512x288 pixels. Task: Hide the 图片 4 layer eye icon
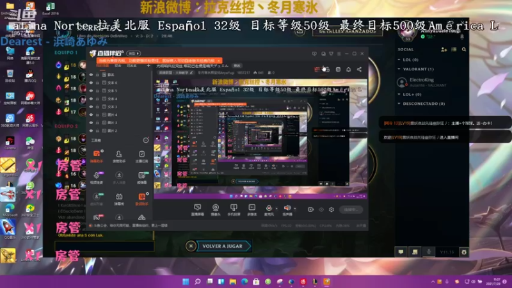(91, 115)
